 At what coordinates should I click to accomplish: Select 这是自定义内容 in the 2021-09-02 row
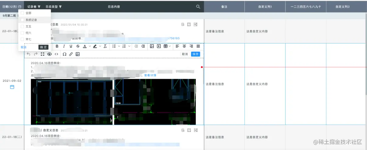[x=257, y=84]
